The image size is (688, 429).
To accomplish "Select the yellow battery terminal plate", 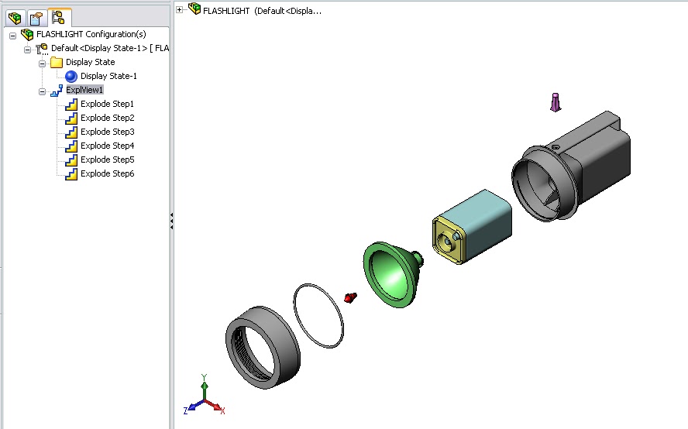I will 449,240.
